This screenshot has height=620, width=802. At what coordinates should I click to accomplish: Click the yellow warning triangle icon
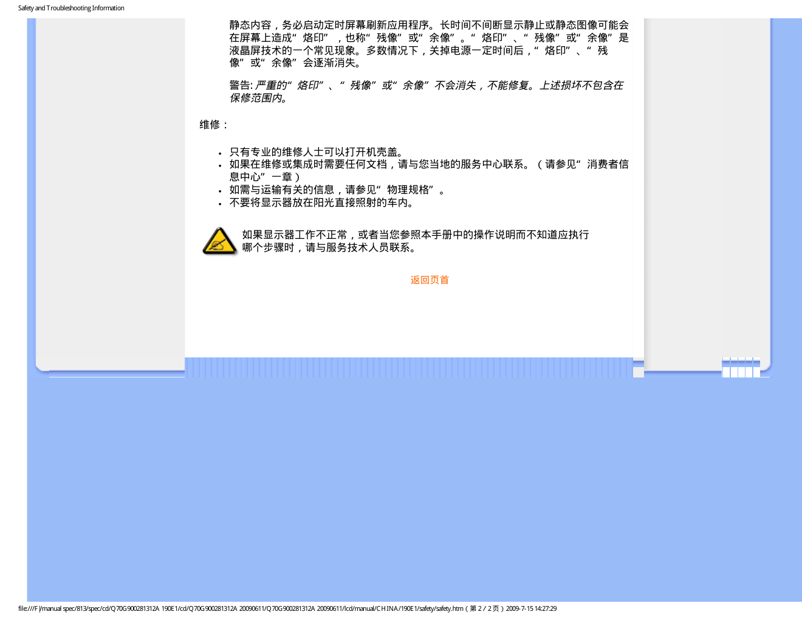pos(219,241)
